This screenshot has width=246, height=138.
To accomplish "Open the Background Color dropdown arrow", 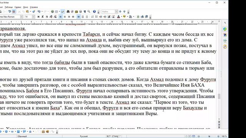I will click(133, 16).
